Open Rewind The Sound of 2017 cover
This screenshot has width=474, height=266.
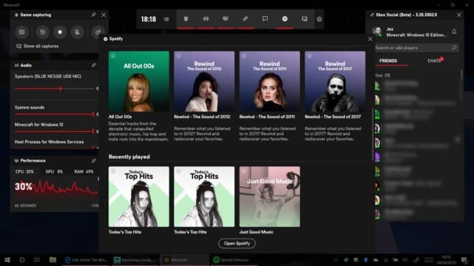pyautogui.click(x=335, y=81)
